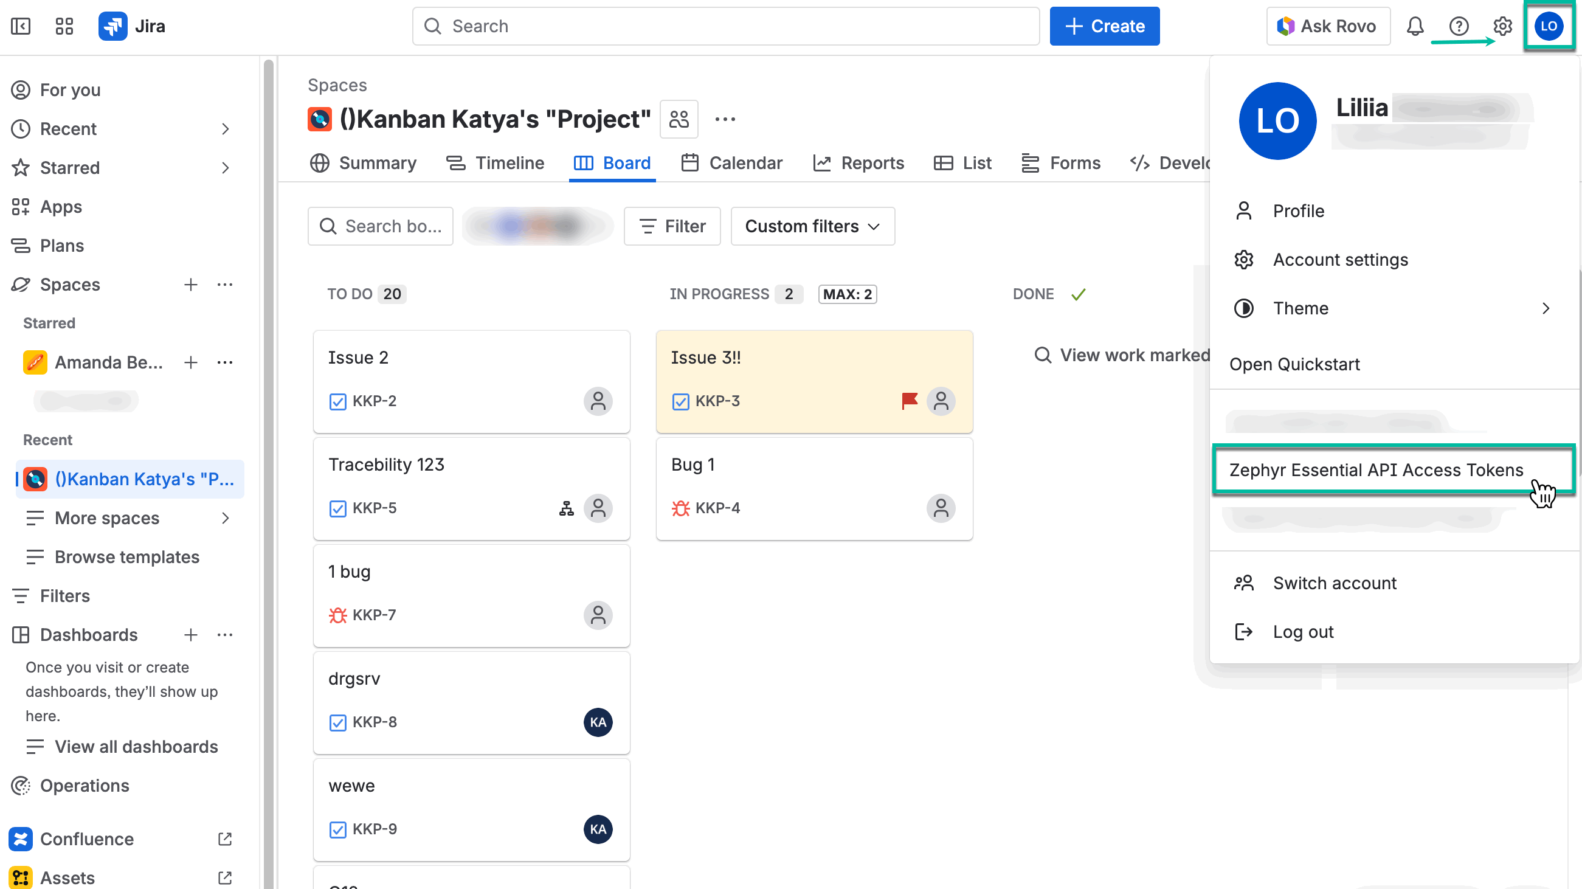Click the task checkbox icon on KKP-9
The width and height of the screenshot is (1582, 889).
coord(338,829)
